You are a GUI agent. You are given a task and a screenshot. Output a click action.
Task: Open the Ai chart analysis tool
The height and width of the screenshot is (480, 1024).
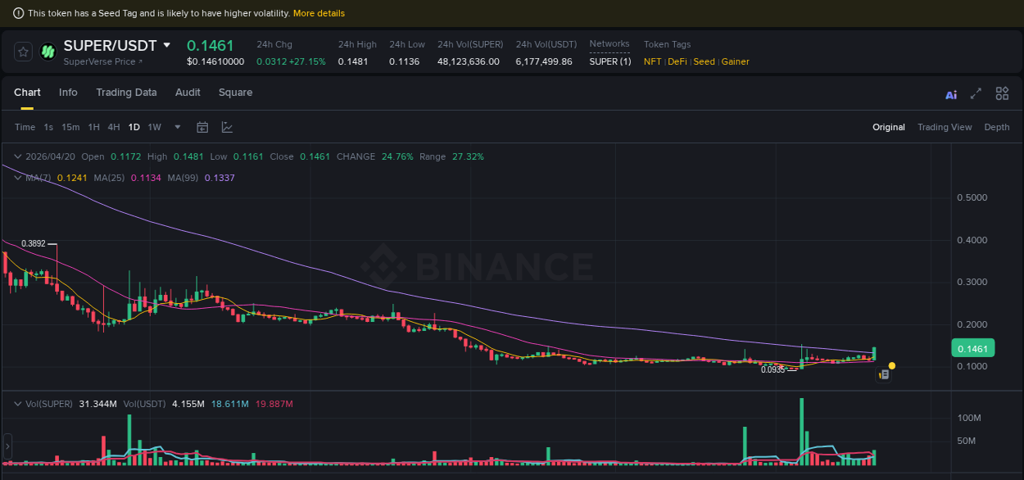pos(950,93)
